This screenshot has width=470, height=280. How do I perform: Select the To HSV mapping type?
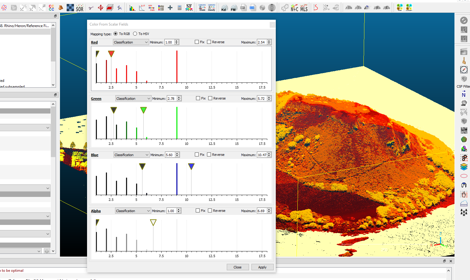coord(135,34)
